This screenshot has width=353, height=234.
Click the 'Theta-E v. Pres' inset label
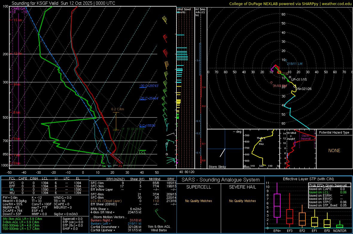tap(261, 141)
